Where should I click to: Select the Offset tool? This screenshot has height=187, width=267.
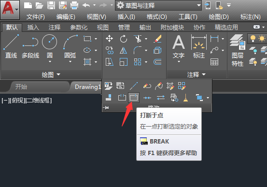(x=157, y=62)
